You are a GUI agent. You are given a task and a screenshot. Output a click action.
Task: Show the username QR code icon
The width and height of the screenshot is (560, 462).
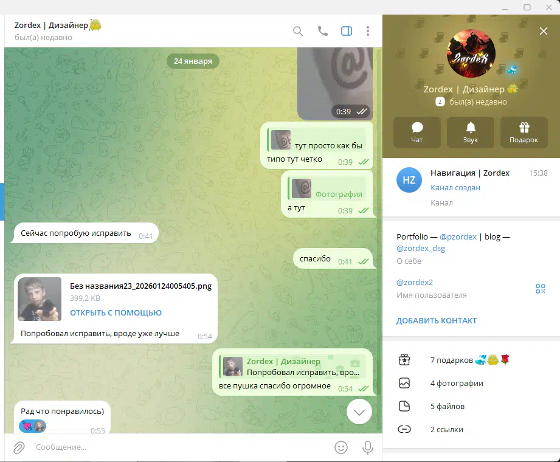pyautogui.click(x=540, y=289)
